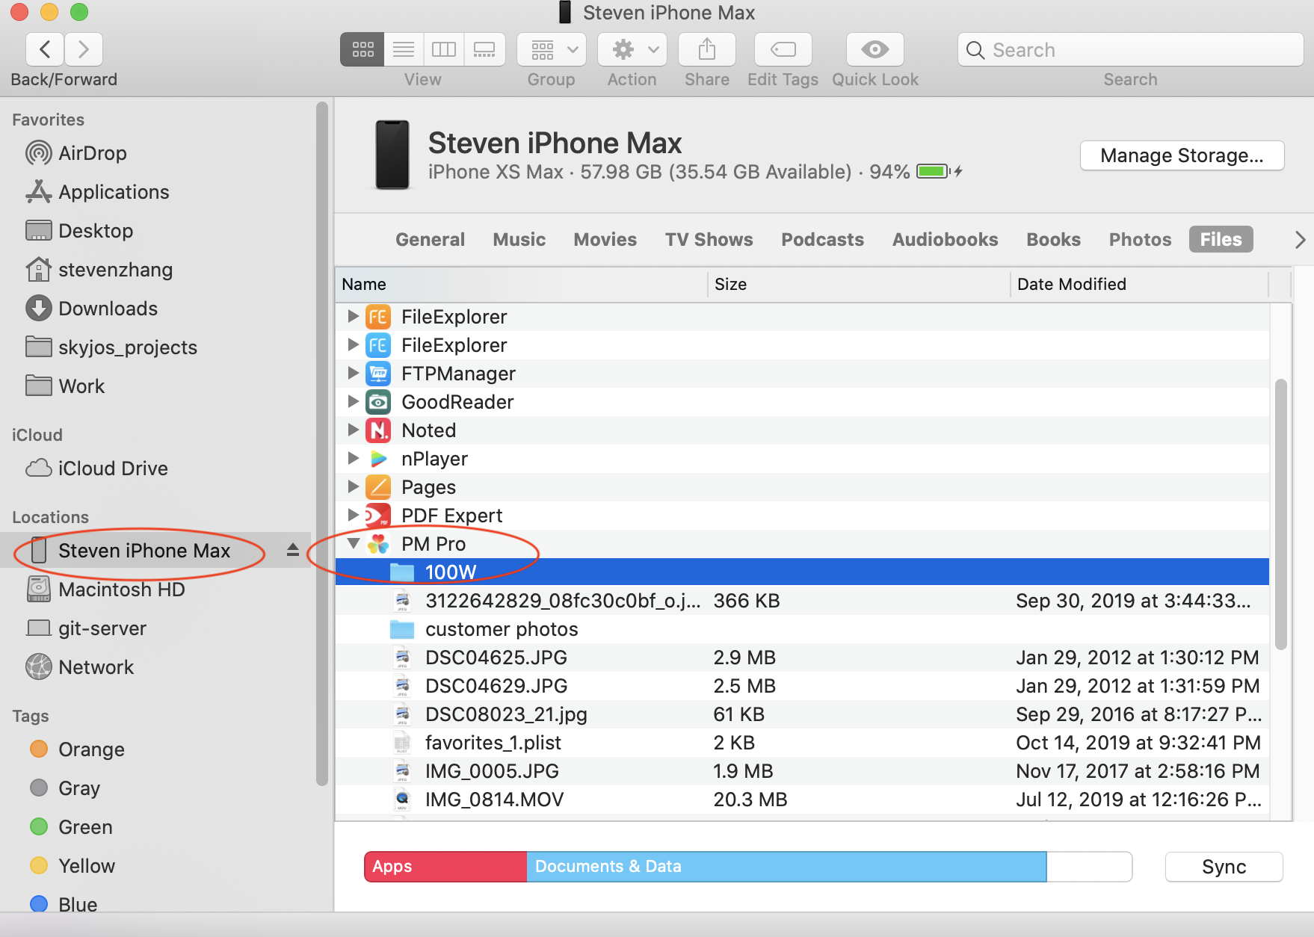
Task: Select the Files tab
Action: [x=1221, y=239]
